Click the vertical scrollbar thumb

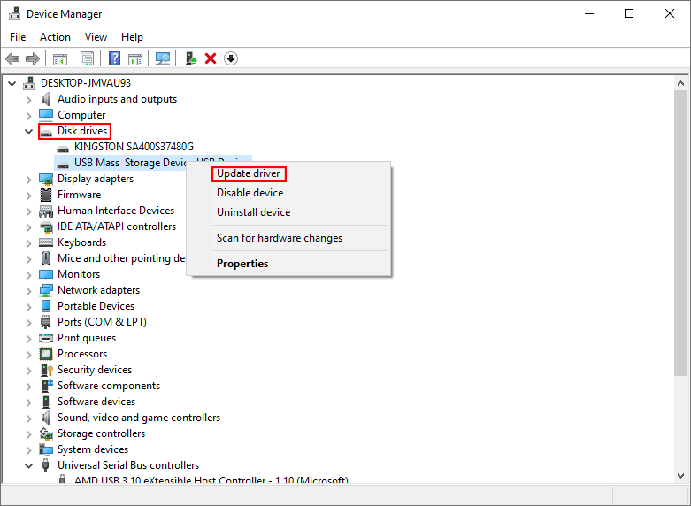(x=680, y=234)
